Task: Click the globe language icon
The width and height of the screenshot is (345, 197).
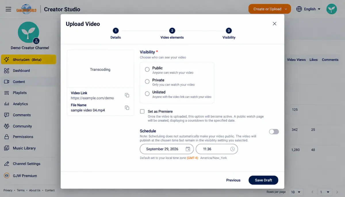Action: pos(299,9)
